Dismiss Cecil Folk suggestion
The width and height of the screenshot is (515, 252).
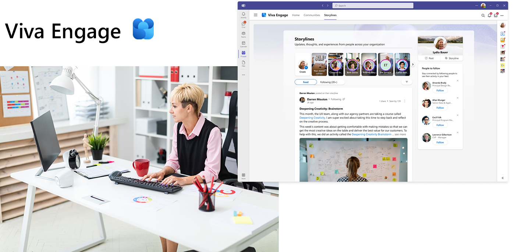[x=458, y=115]
